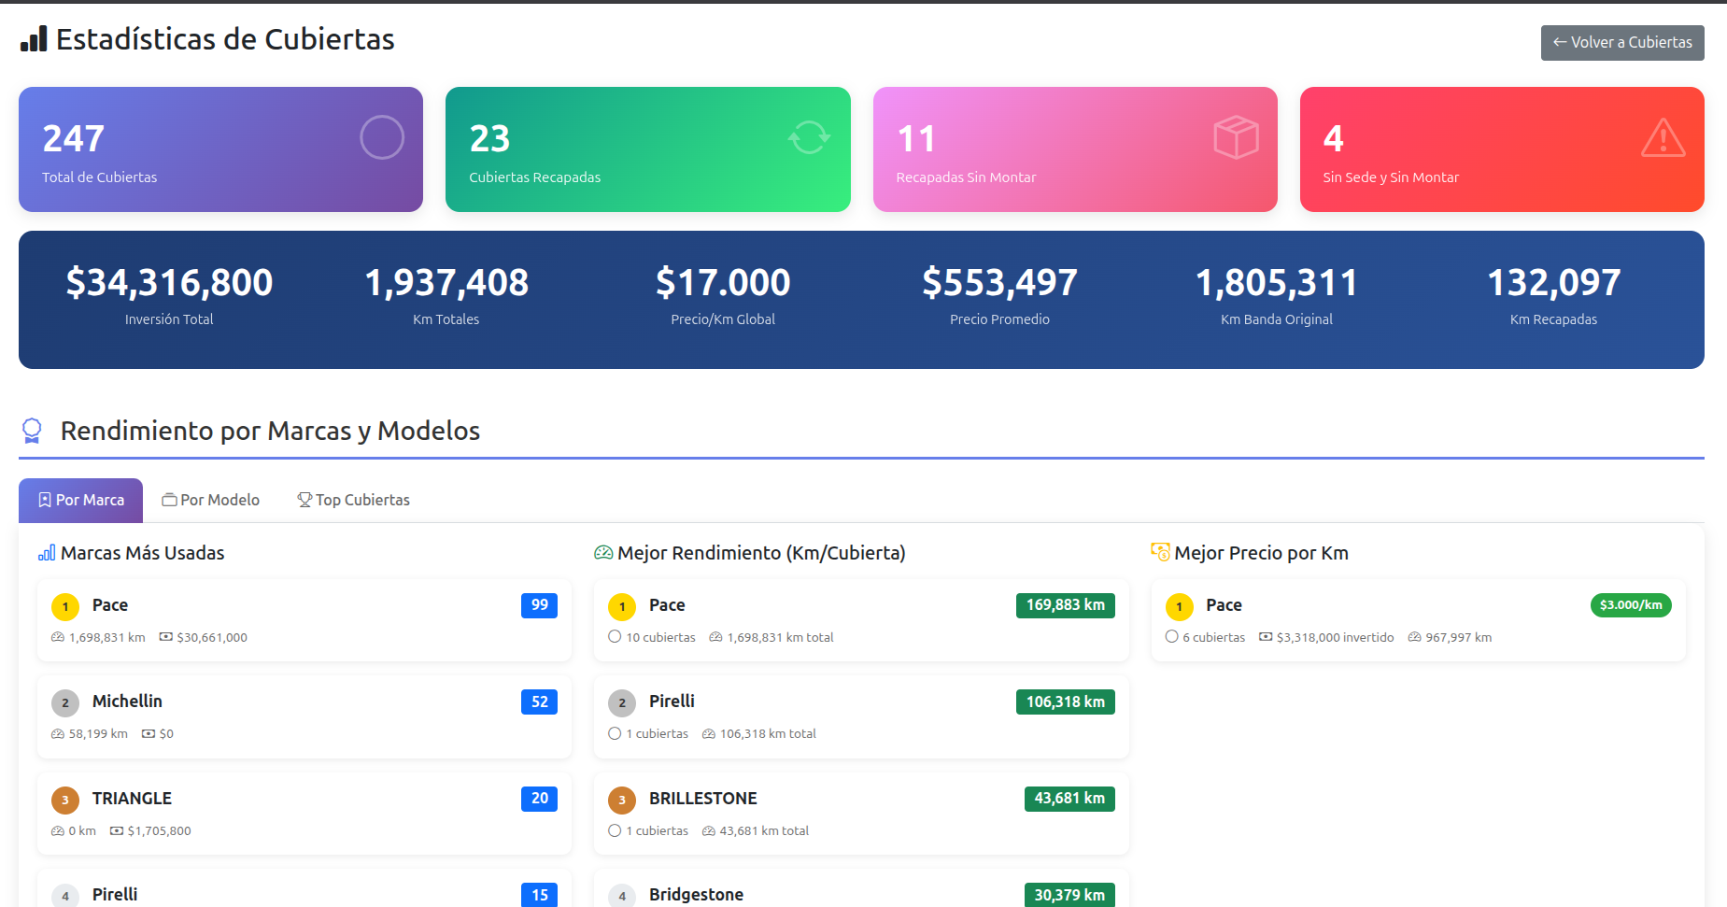The height and width of the screenshot is (907, 1727).
Task: Click the award ribbon icon beside Rendimiento heading
Action: point(32,431)
